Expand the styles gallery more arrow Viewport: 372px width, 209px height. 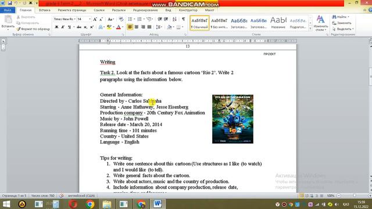310,28
